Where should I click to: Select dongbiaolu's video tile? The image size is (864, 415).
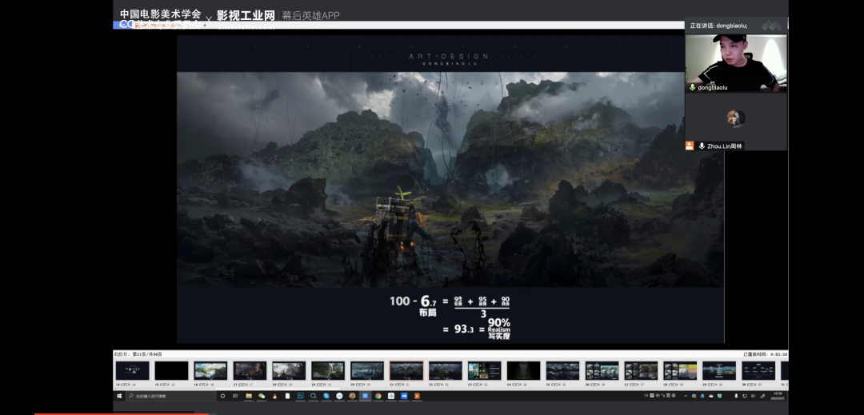click(736, 61)
